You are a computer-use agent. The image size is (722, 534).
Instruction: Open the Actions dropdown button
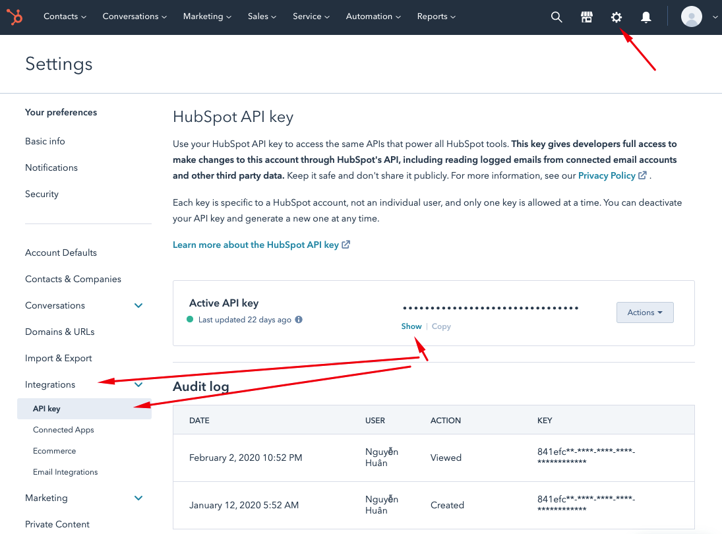[x=645, y=312]
